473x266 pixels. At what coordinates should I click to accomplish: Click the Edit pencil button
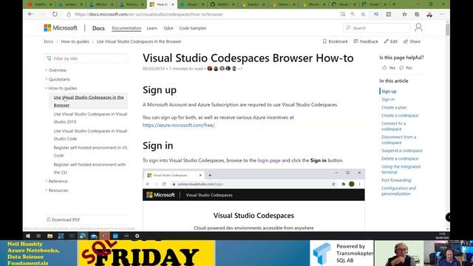pyautogui.click(x=391, y=41)
